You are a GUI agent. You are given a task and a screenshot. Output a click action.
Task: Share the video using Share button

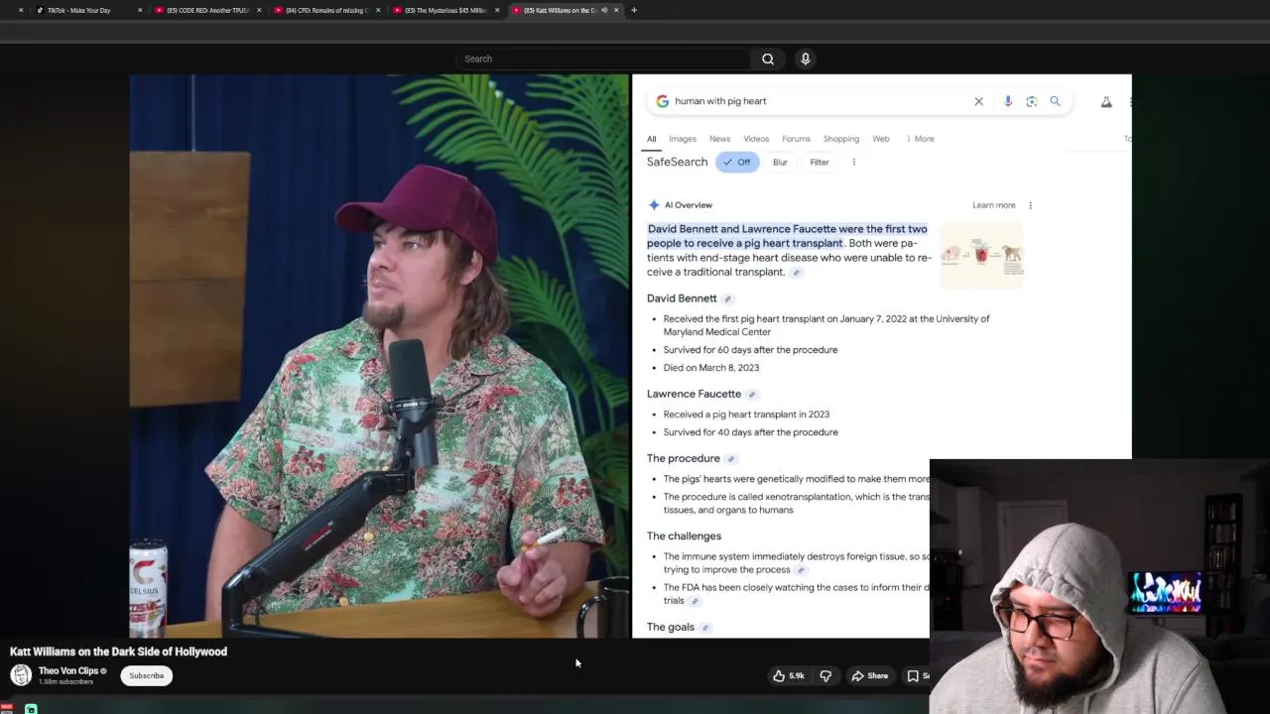click(870, 676)
